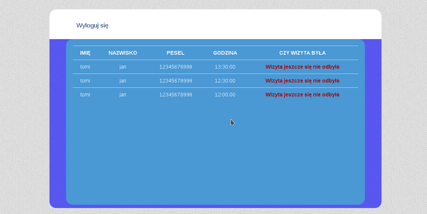Click the CZY WIZYTA BYŁA header
Viewport: 427px width, 214px height.
(302, 53)
